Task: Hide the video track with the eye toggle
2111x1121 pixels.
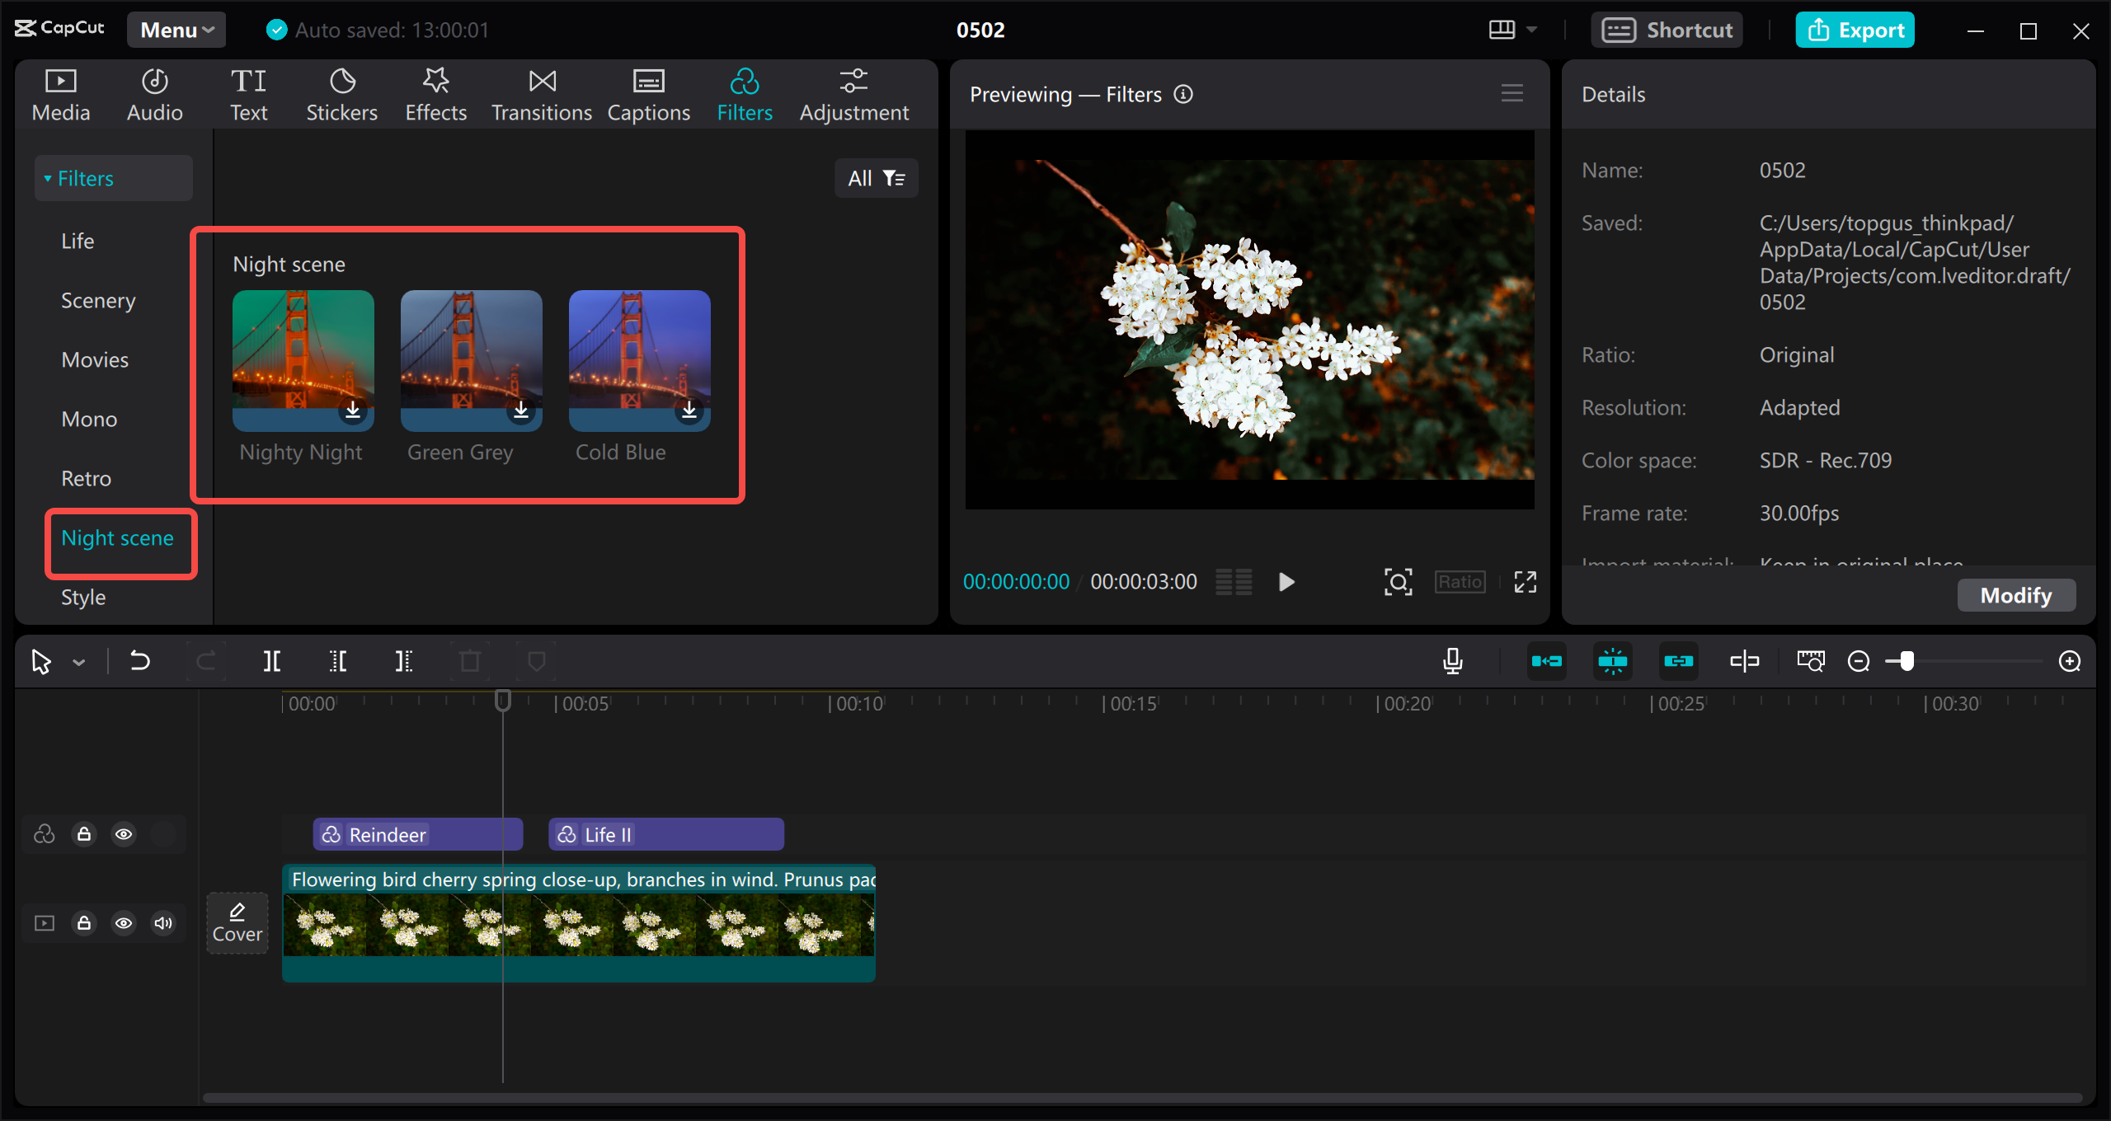Action: pyautogui.click(x=124, y=923)
